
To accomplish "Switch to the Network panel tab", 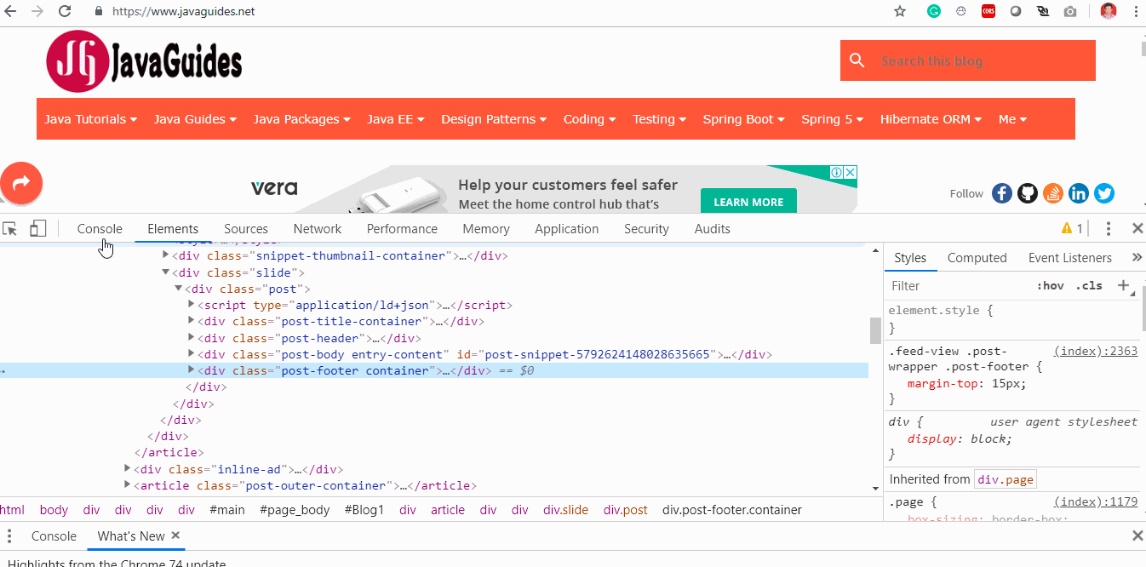I will click(x=317, y=228).
